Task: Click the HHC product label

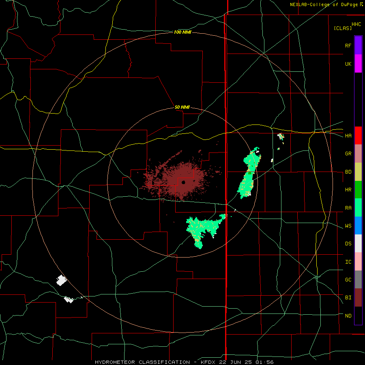Action: tap(356, 24)
